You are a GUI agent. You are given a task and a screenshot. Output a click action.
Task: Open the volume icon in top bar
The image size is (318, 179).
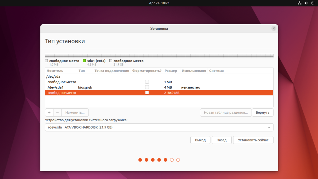306,3
